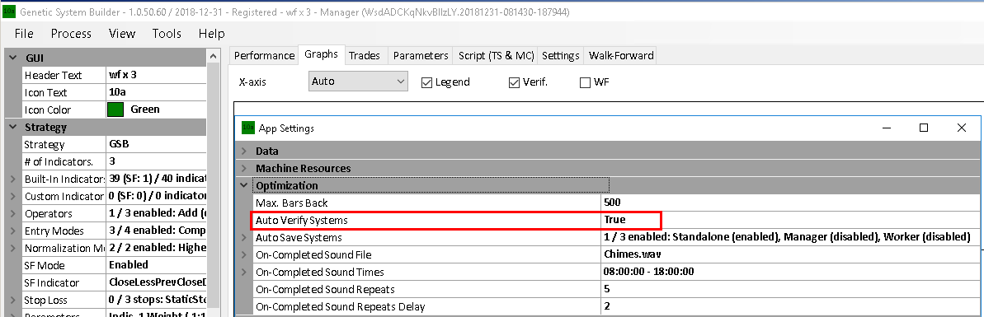This screenshot has height=317, width=984.
Task: Minimize the App Settings dialog
Action: tap(886, 128)
